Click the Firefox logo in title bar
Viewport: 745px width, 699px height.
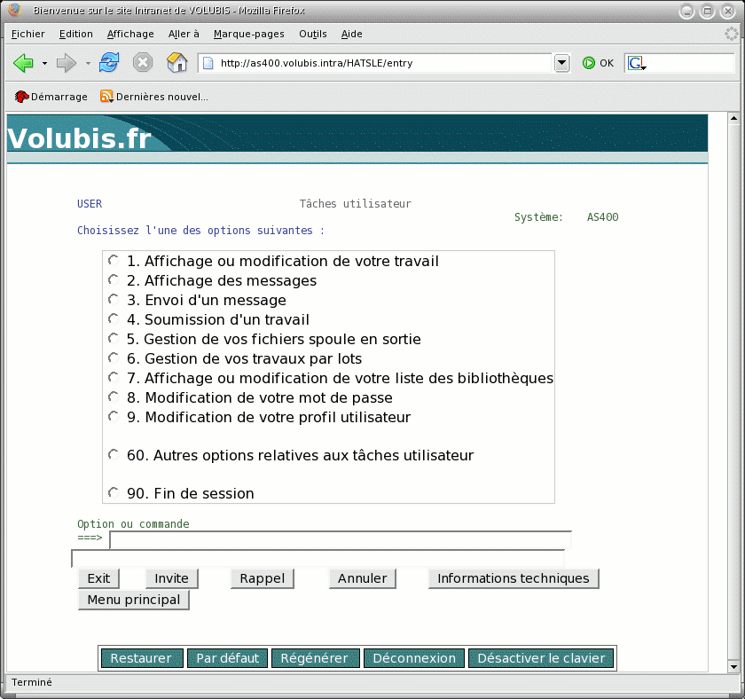click(15, 10)
